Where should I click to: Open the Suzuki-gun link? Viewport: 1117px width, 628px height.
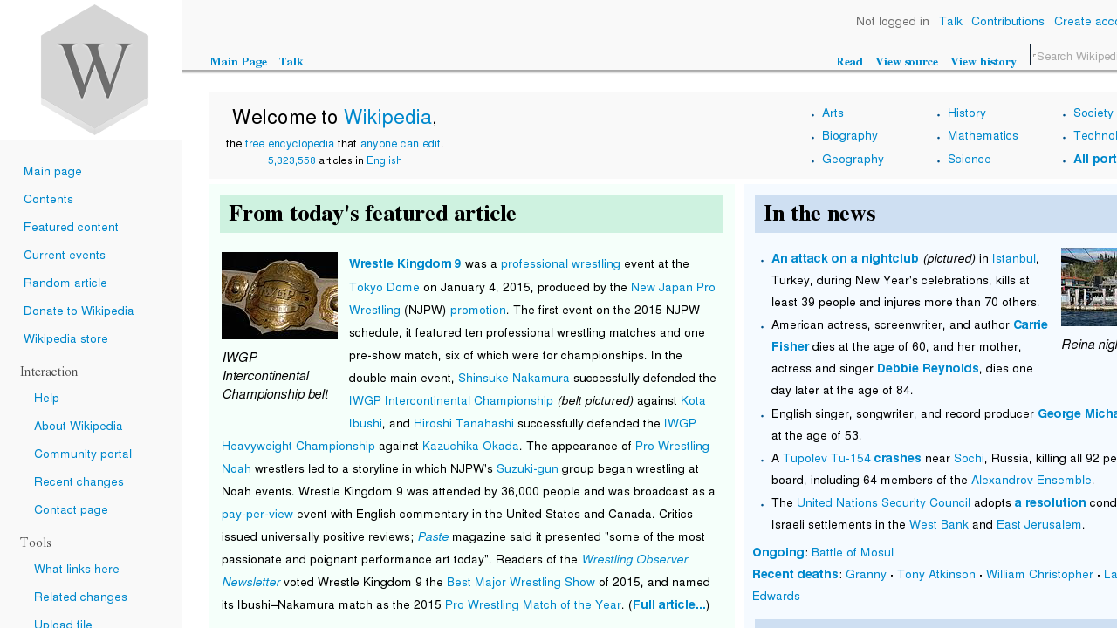pyautogui.click(x=527, y=469)
